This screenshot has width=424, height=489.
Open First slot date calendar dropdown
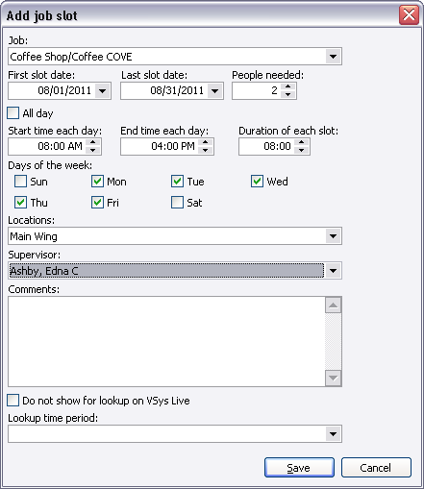click(x=103, y=91)
